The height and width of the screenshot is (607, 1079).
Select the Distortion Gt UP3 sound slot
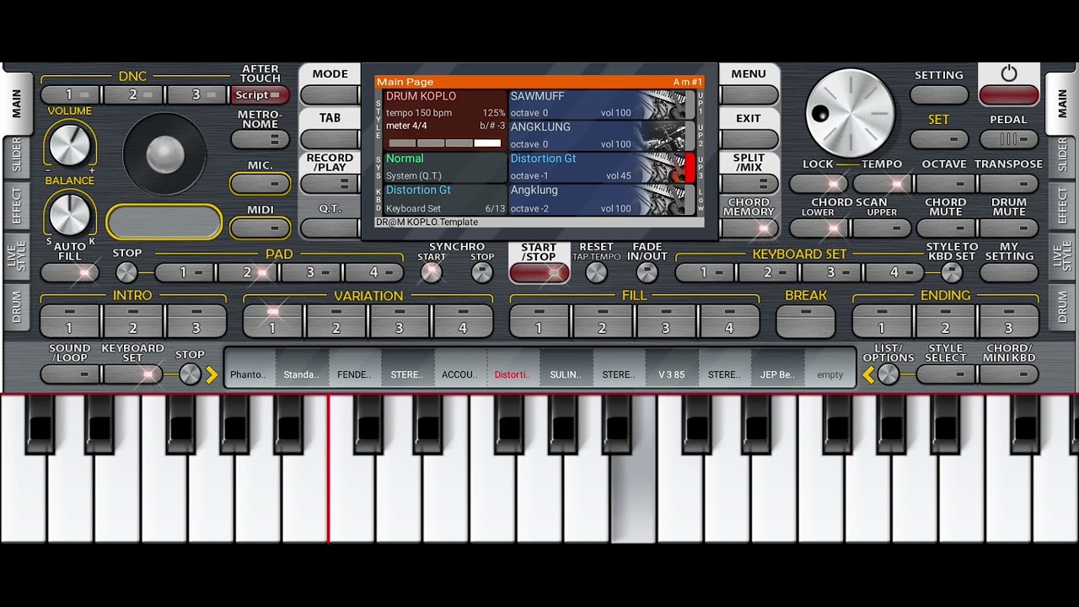coord(602,167)
